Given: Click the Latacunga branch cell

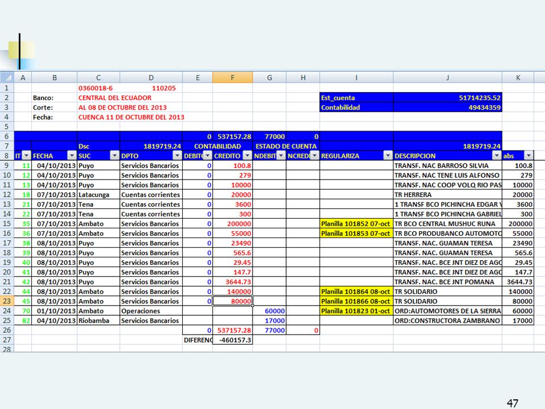Looking at the screenshot, I should pos(98,195).
